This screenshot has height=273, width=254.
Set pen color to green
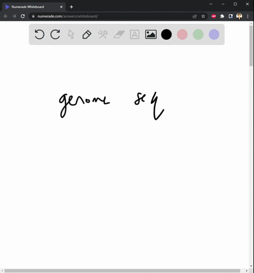[x=198, y=34]
